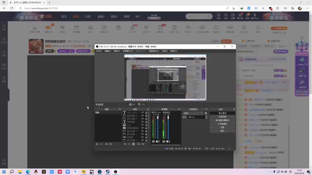Click the pencil edit icon in streamer toolbar

pos(244,28)
